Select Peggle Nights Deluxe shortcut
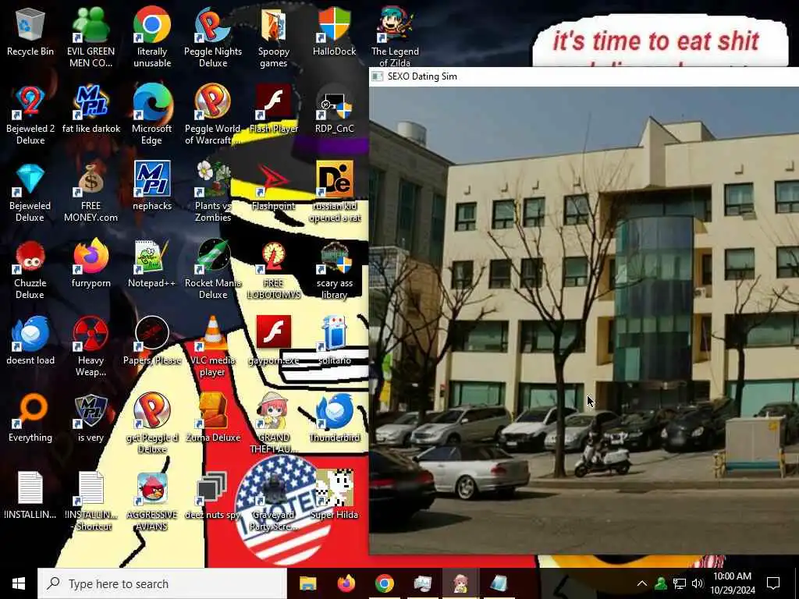 click(x=213, y=37)
